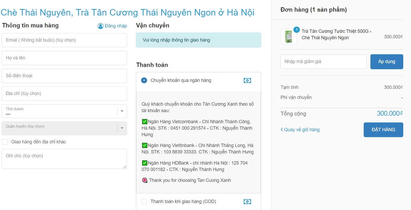The image size is (411, 210).
Task: Click the Trà Tân Cương product thumbnail
Action: [288, 37]
